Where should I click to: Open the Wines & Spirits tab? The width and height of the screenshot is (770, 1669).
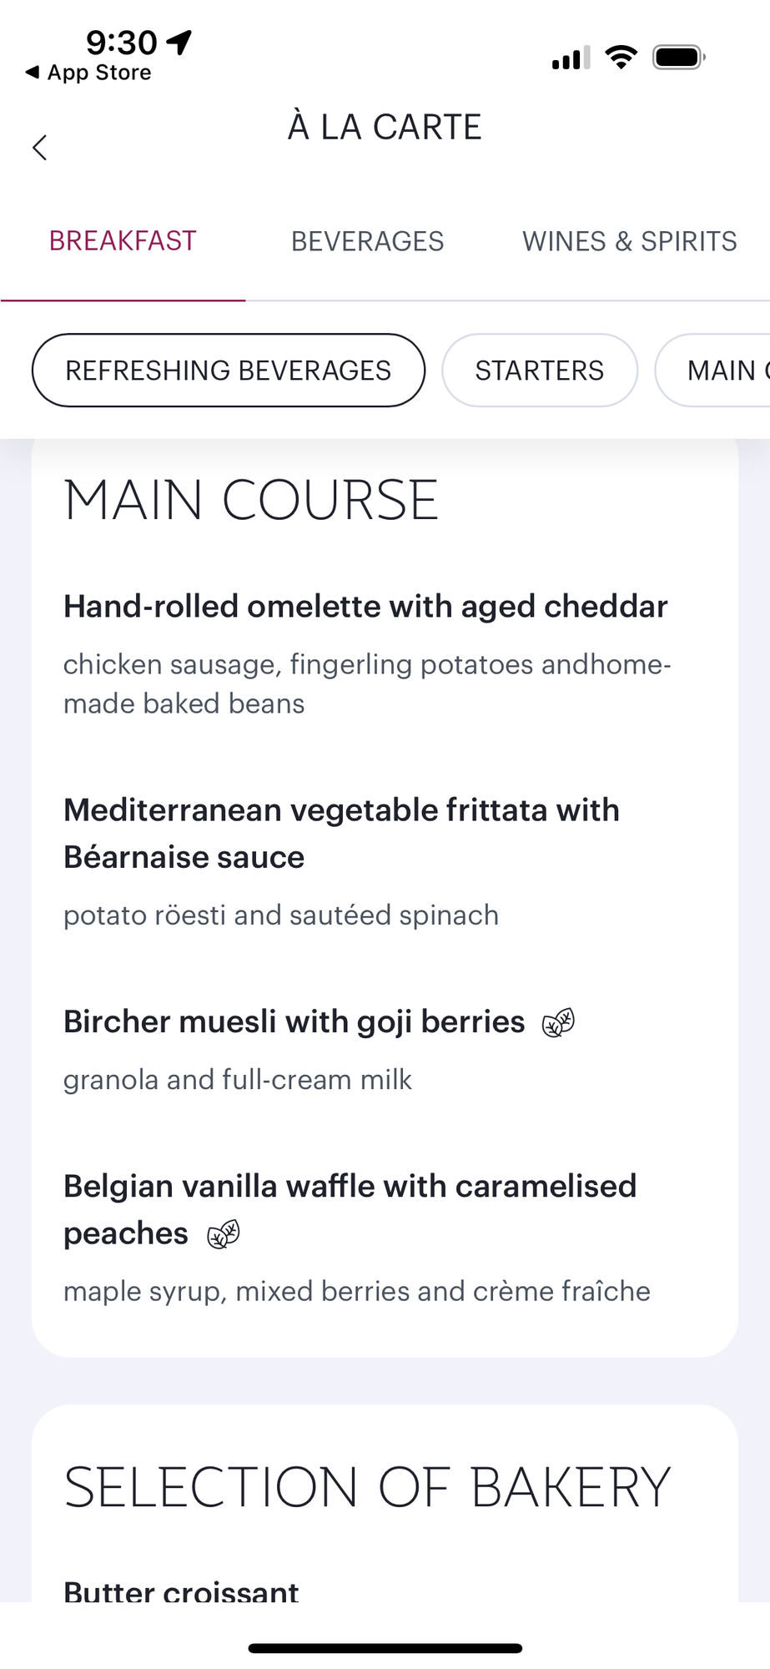629,241
